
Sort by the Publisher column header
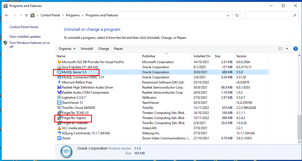click(166, 56)
